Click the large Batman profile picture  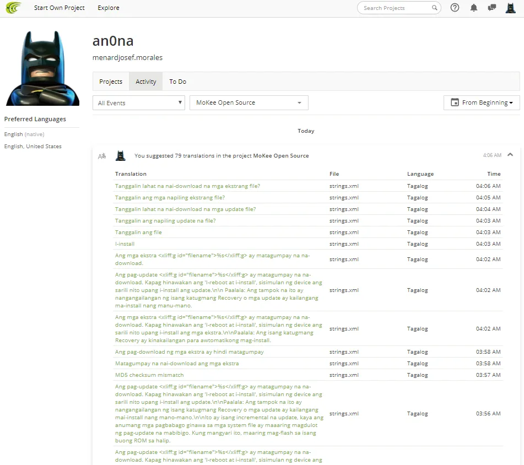(x=42, y=68)
